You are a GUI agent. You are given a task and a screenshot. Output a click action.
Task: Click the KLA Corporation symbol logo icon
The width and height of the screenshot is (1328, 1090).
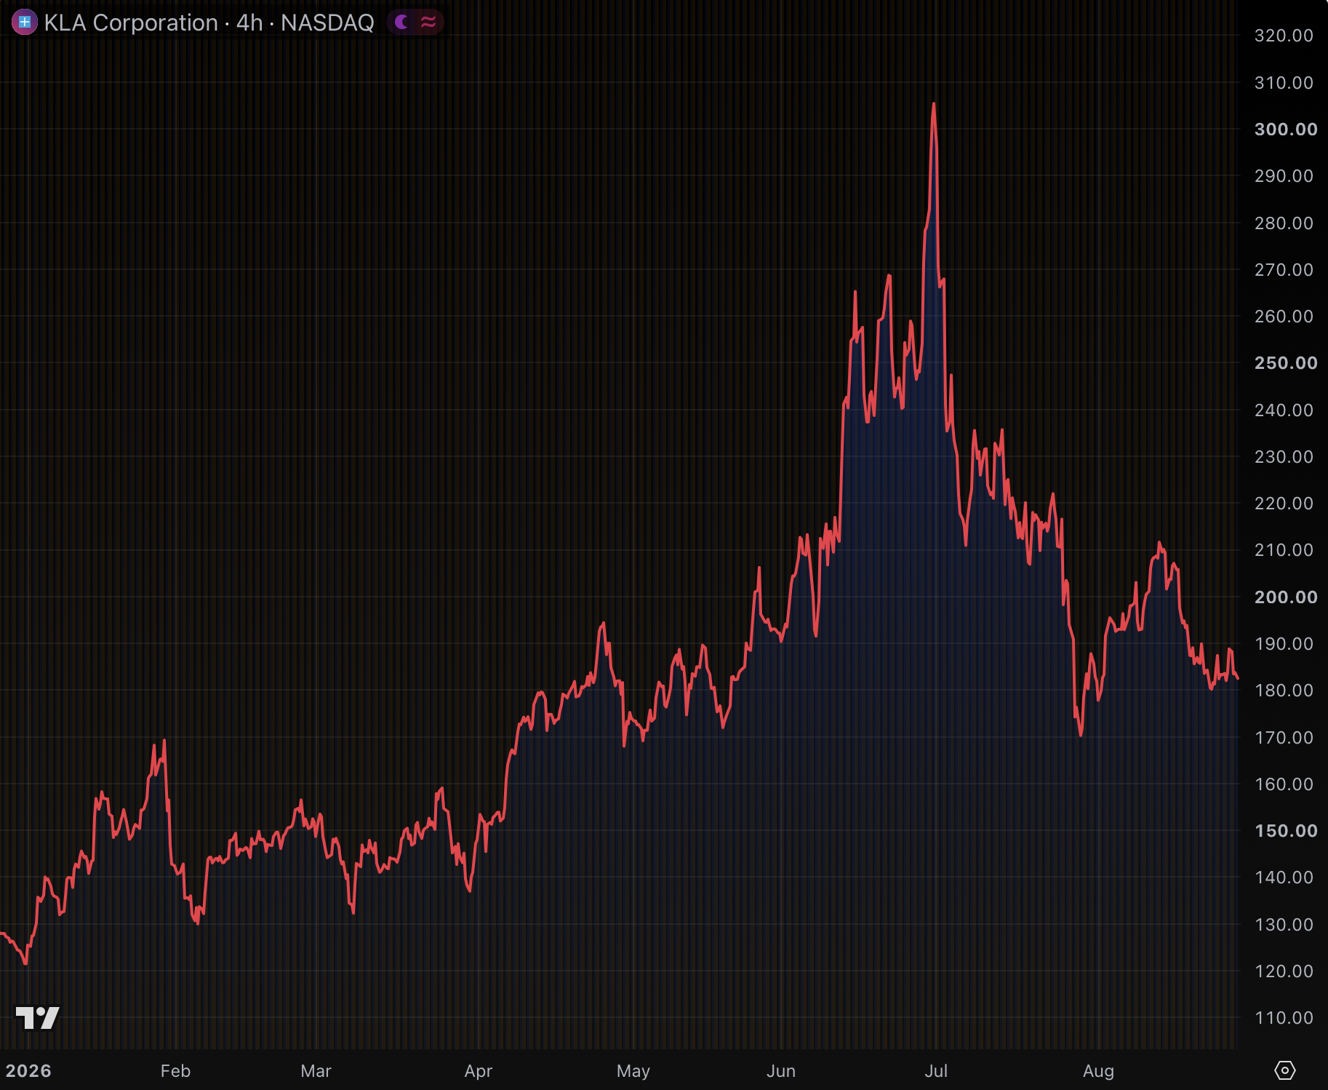click(24, 22)
